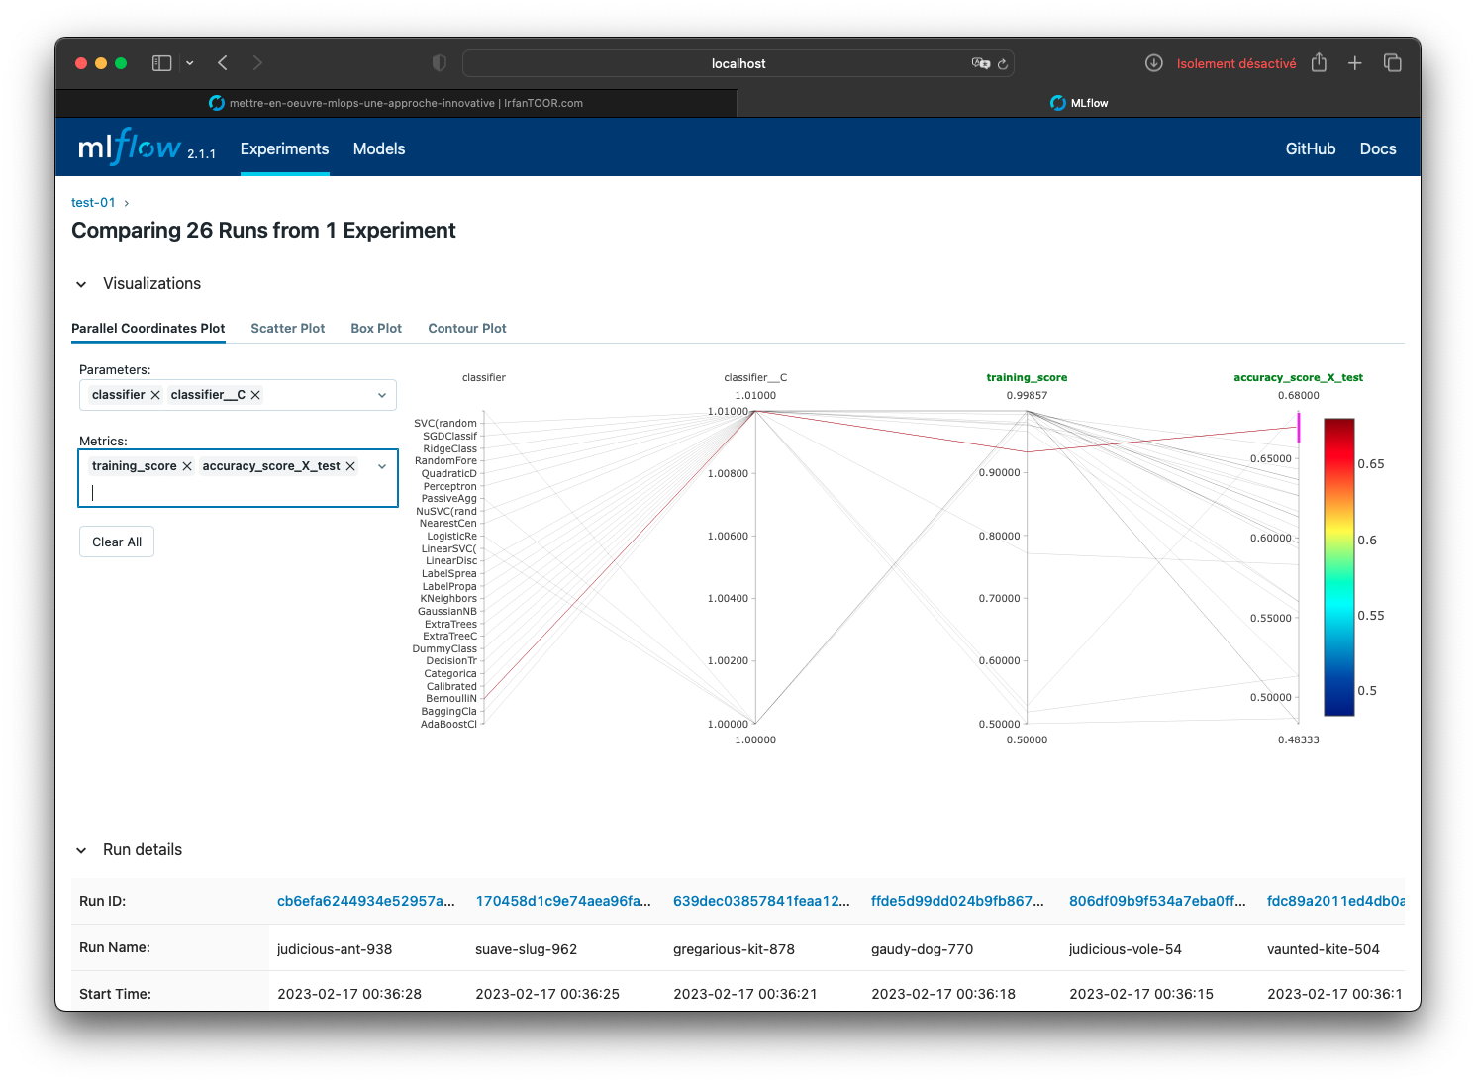Remove the training_score metric tag

[x=187, y=466]
